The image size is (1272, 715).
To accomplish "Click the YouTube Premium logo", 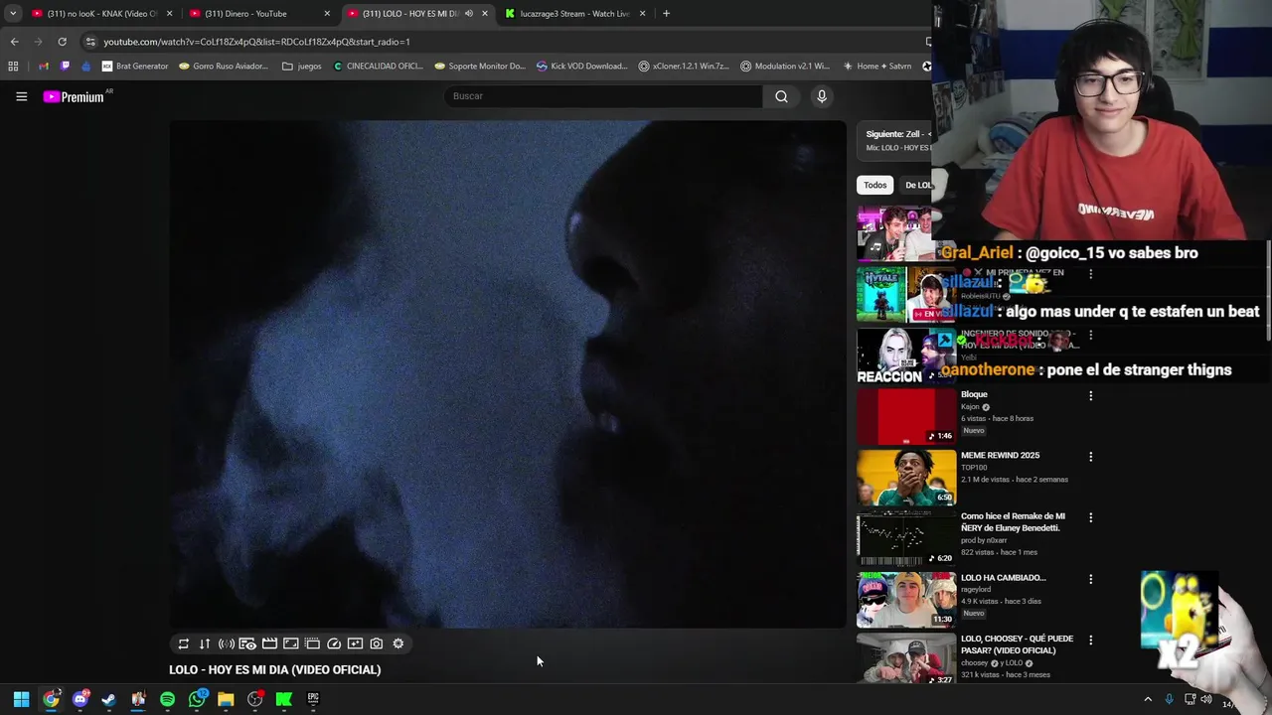I will point(74,96).
